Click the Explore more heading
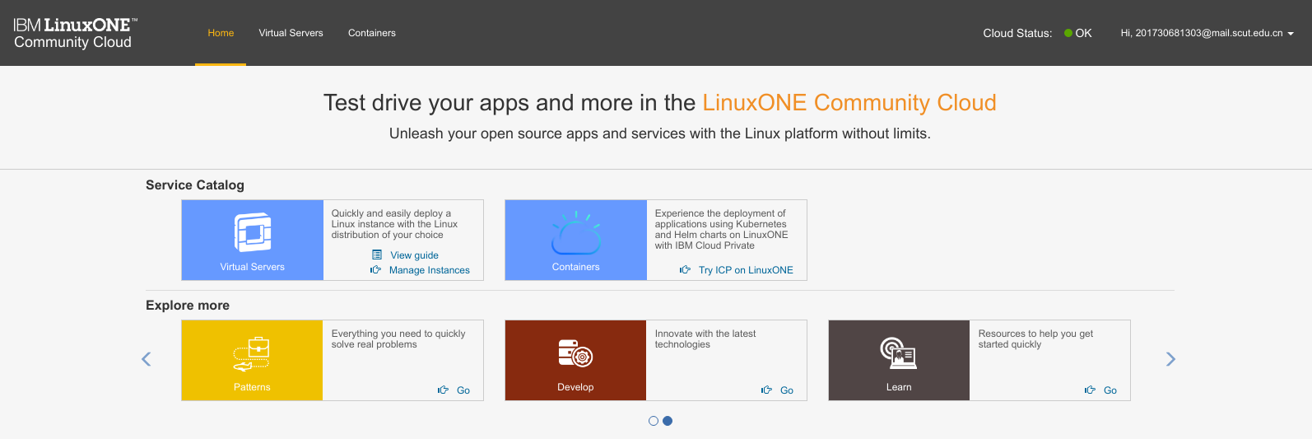This screenshot has width=1312, height=439. (188, 306)
